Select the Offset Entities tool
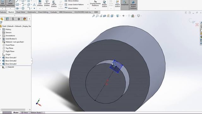The image size is (202, 114). click(x=54, y=4)
